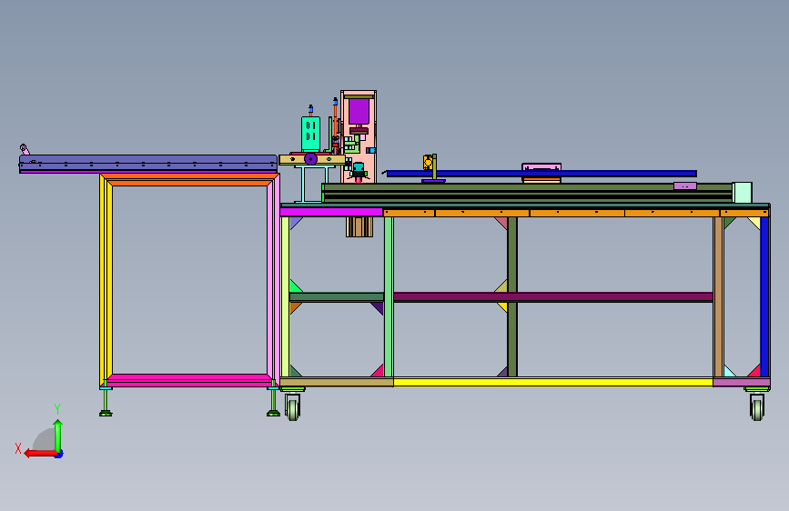789x511 pixels.
Task: Select the cyan-green cylinder block
Action: point(310,134)
